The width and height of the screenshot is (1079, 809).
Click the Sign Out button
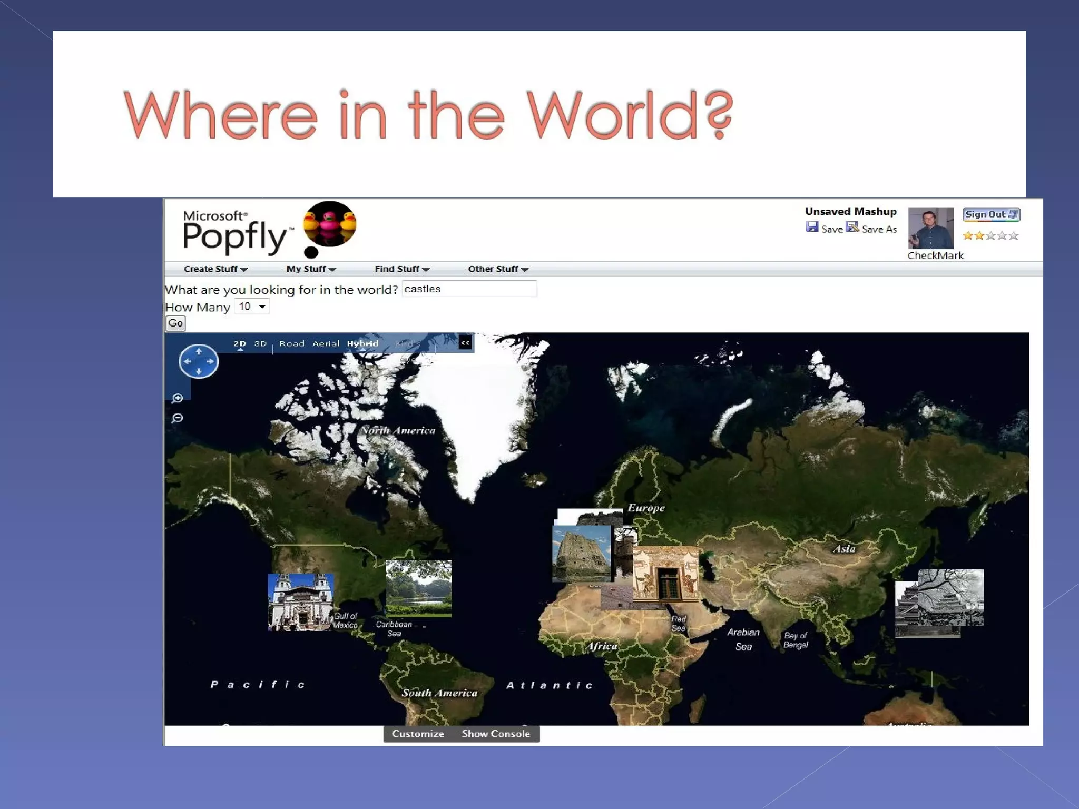990,214
